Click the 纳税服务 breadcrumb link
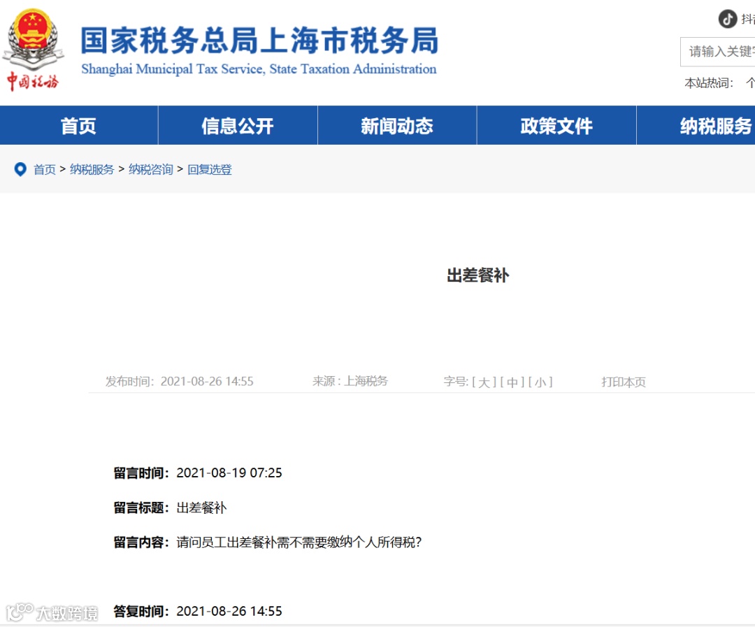This screenshot has width=755, height=627. [x=92, y=169]
